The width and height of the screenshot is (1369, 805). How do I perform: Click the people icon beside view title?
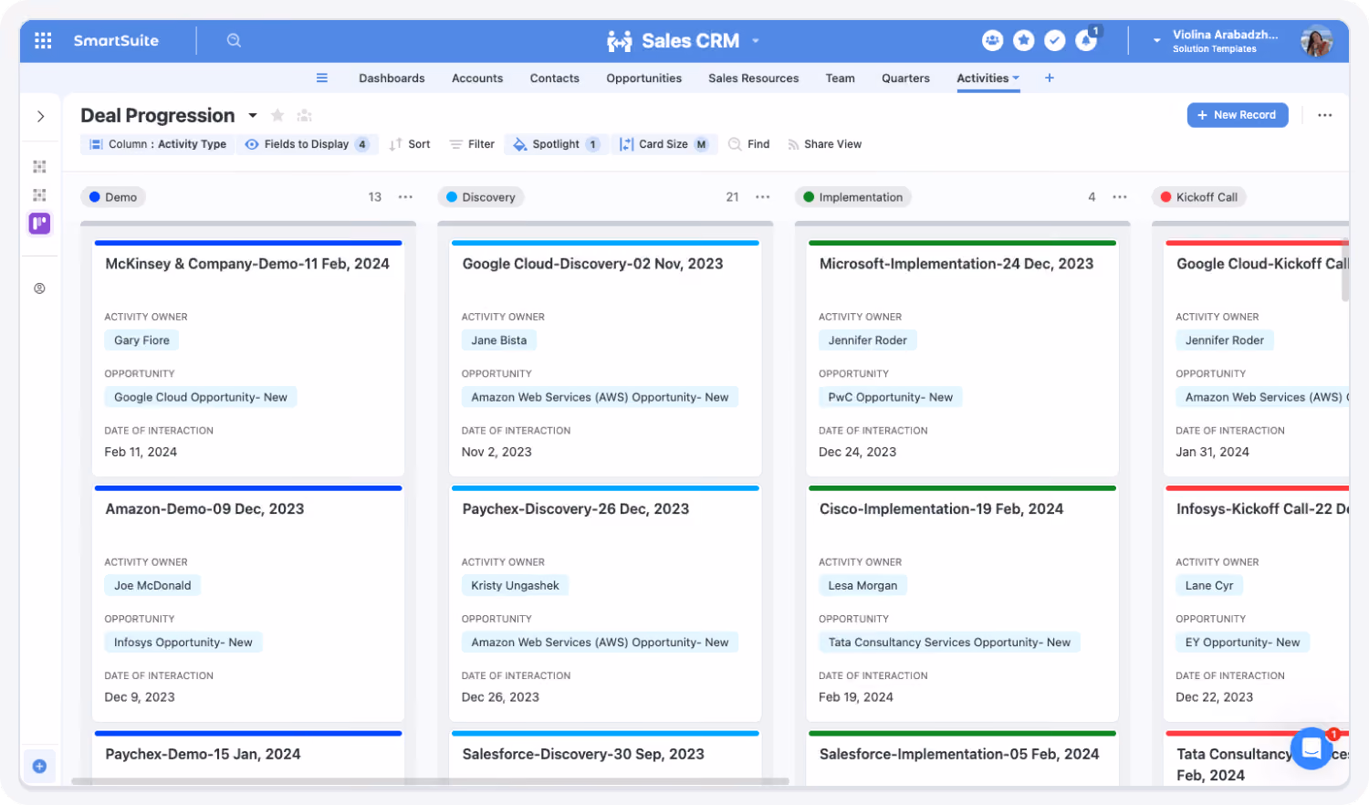coord(305,116)
